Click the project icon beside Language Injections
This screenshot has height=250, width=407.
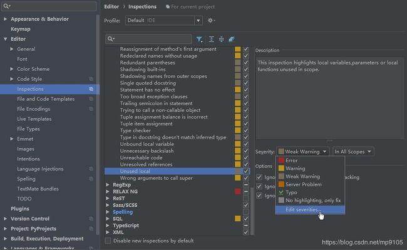click(x=91, y=169)
